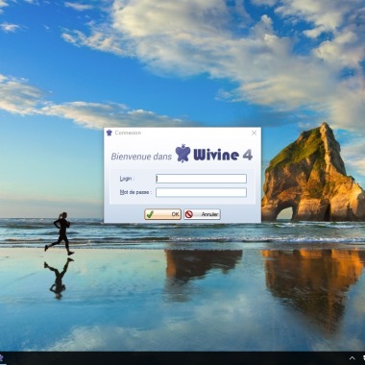Click the red prohibition icon on Annuler

pyautogui.click(x=189, y=214)
